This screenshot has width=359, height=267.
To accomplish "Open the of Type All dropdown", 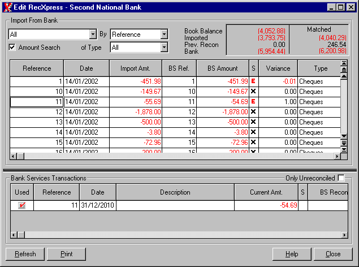I will tap(164, 48).
